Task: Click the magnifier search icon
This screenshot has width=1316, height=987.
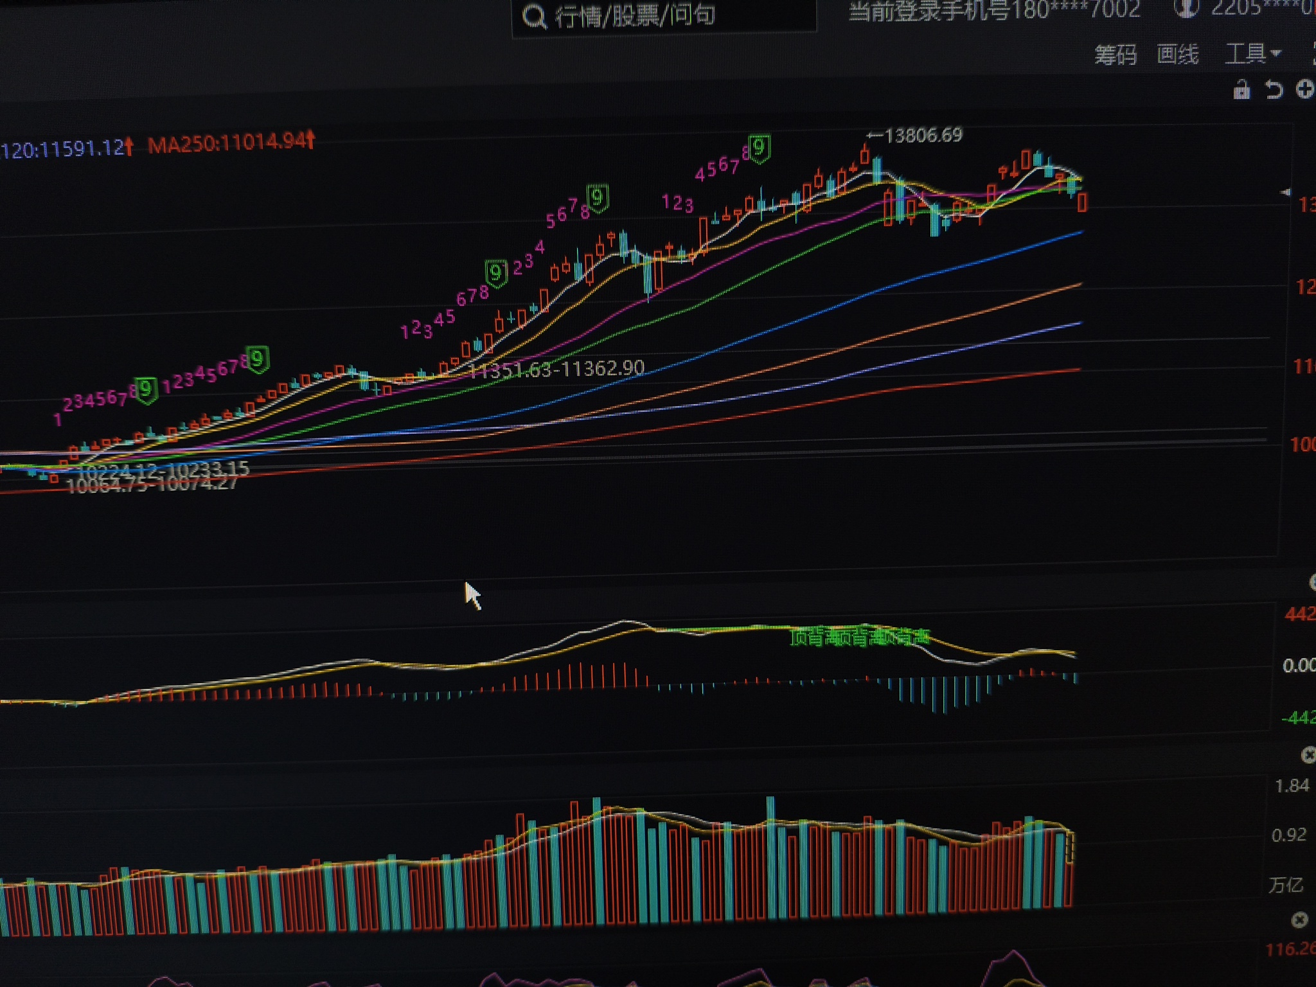Action: [533, 17]
